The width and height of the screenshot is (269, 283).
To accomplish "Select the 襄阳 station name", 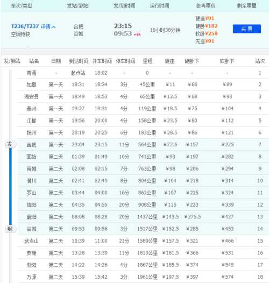I will (x=31, y=217).
